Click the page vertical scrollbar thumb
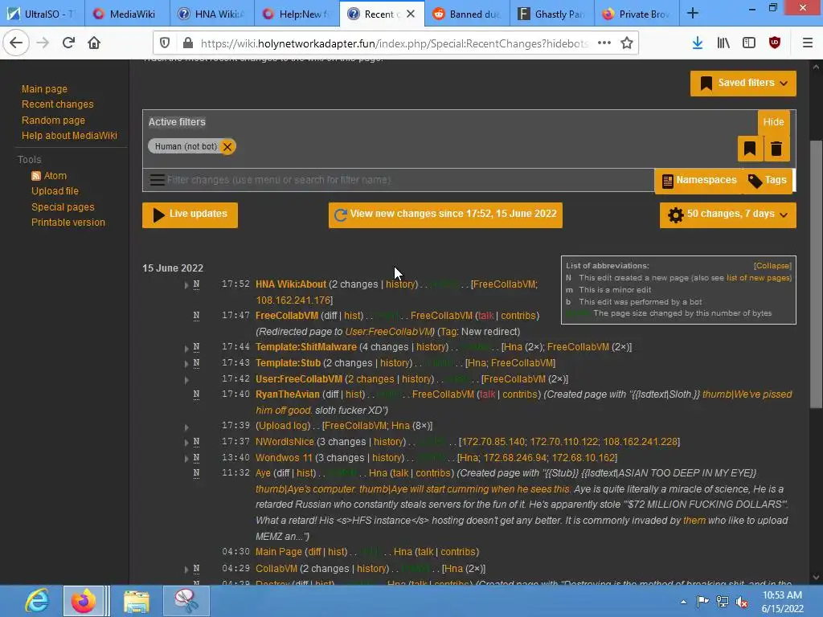Screen dimensions: 823x617 816,274
